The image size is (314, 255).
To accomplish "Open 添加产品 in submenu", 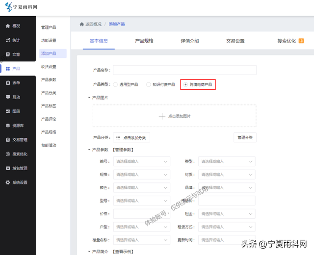I will 53,53.
